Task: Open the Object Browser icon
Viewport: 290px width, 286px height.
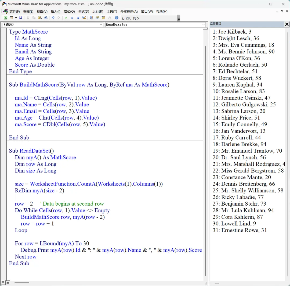Action: pyautogui.click(x=103, y=18)
